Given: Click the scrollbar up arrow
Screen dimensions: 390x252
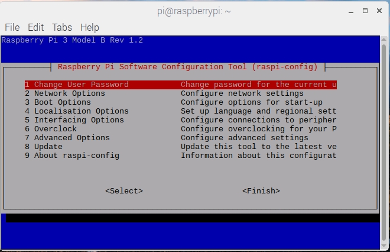Looking at the screenshot, I should (x=383, y=40).
